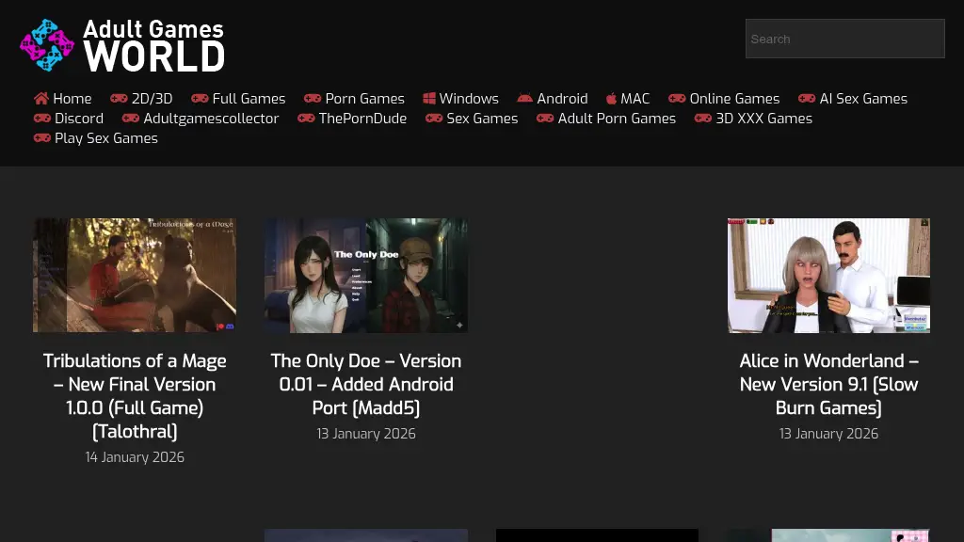
Task: Click the Alice in Wonderland thumbnail
Action: tap(828, 275)
